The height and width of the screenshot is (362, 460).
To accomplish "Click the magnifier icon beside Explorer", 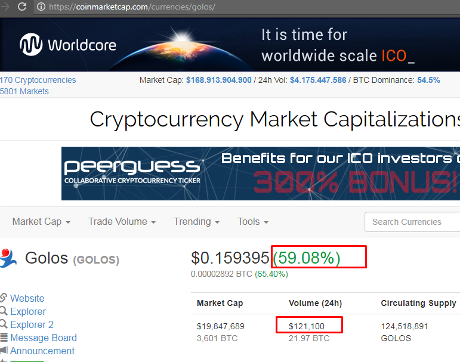I will 3,311.
